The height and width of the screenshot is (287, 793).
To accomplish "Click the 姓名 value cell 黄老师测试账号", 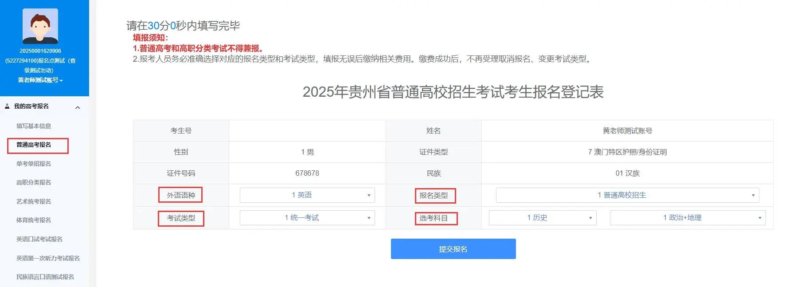I will pos(627,131).
